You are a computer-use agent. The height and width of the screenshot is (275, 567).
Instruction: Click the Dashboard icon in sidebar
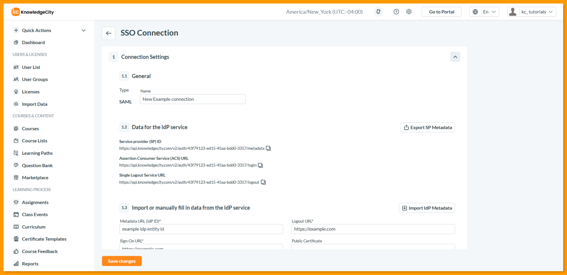coord(16,42)
